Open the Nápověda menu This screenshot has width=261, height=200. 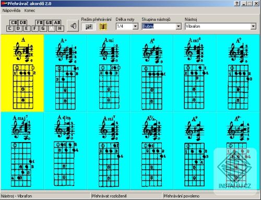coord(11,10)
